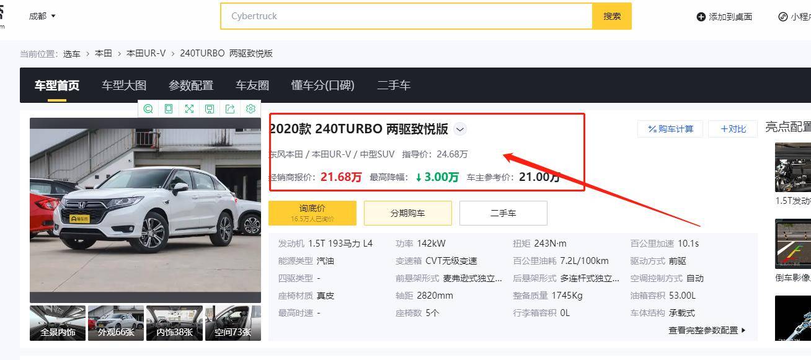Click the 小程序 icon in header

(783, 17)
